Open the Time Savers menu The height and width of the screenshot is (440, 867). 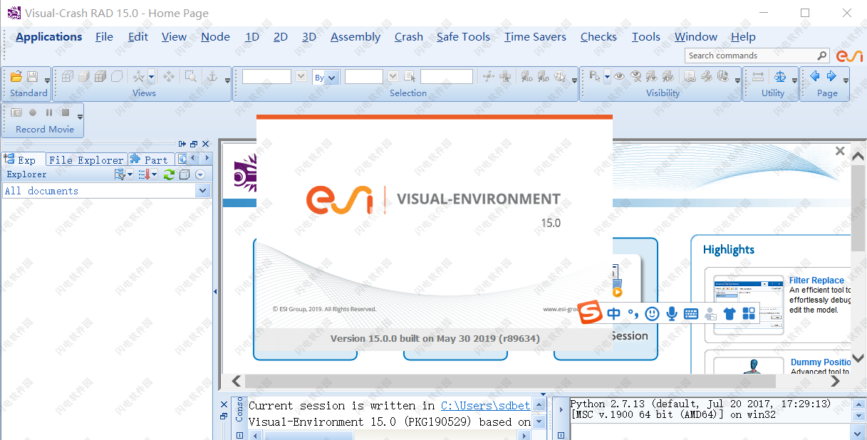click(x=536, y=37)
